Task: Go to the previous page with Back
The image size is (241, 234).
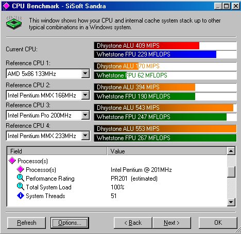Action: pyautogui.click(x=133, y=223)
